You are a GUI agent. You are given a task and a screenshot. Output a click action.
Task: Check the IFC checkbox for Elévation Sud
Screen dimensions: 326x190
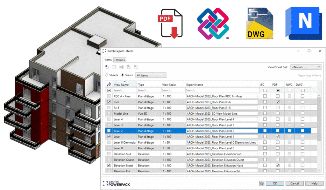(265, 154)
